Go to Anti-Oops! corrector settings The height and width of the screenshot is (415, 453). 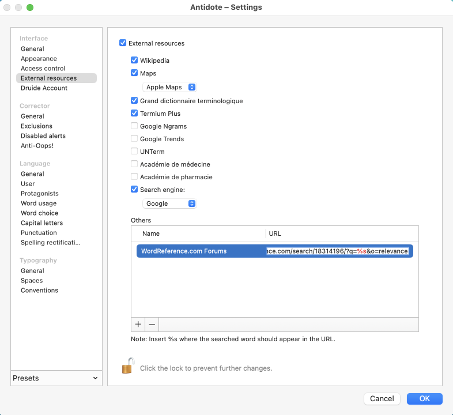[x=37, y=146]
